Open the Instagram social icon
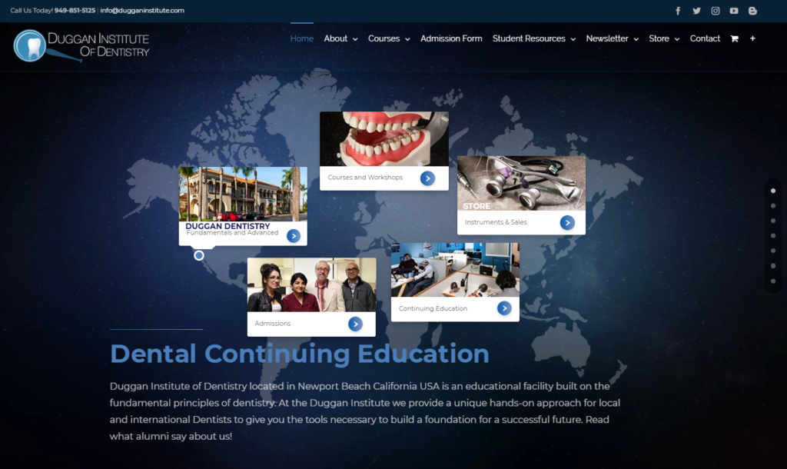 click(x=716, y=11)
